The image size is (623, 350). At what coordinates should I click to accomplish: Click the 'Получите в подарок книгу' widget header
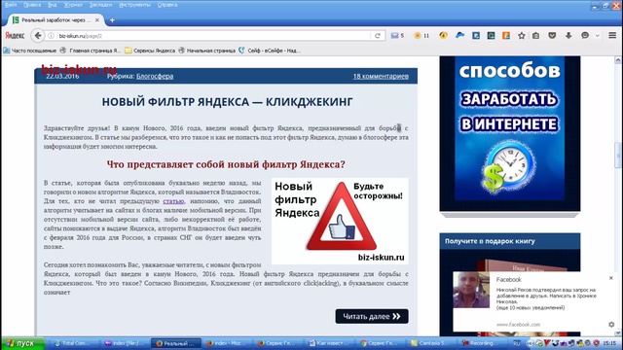click(510, 241)
